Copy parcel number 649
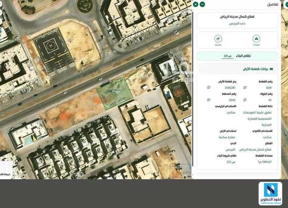 tap(245, 88)
